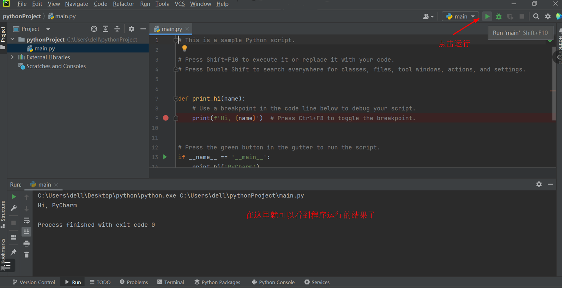Navigate down the stack trace arrow
The height and width of the screenshot is (288, 562).
tap(26, 209)
